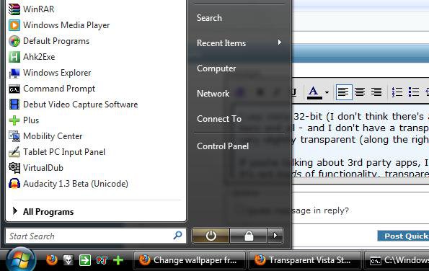Open Mobility Center
This screenshot has width=429, height=271.
[45, 136]
